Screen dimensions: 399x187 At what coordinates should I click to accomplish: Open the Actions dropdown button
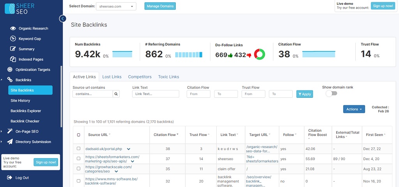(x=354, y=109)
